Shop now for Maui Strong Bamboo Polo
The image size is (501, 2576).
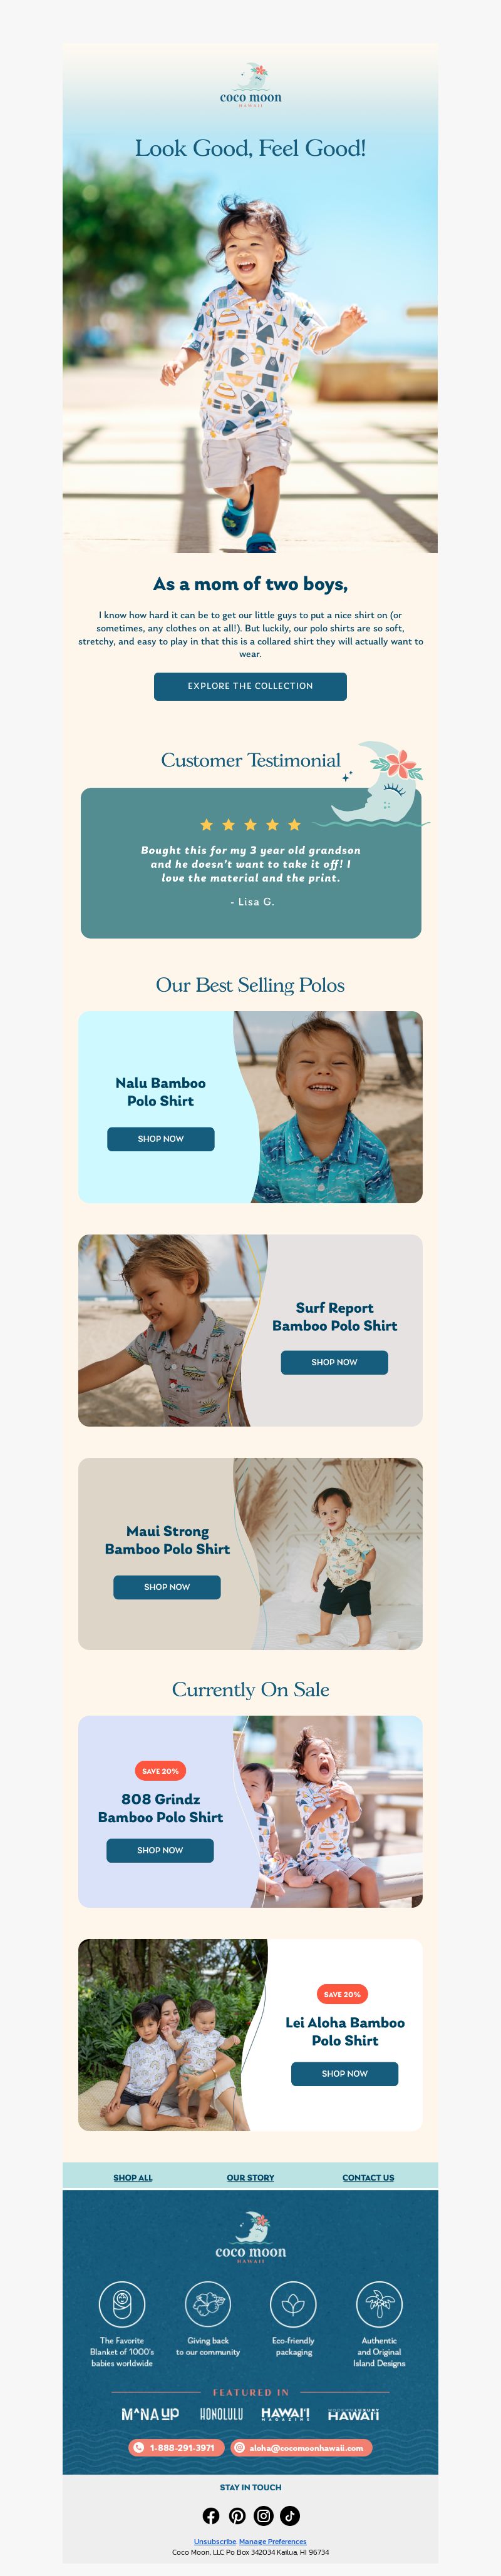[167, 1587]
